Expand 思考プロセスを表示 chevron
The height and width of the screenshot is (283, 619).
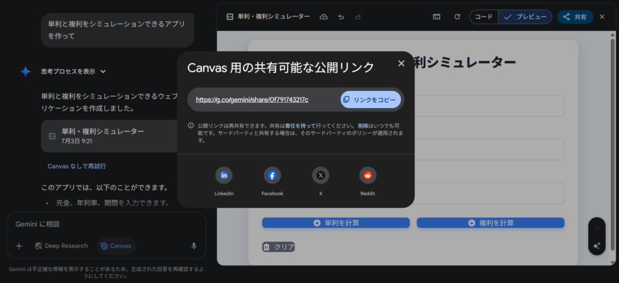pyautogui.click(x=103, y=71)
